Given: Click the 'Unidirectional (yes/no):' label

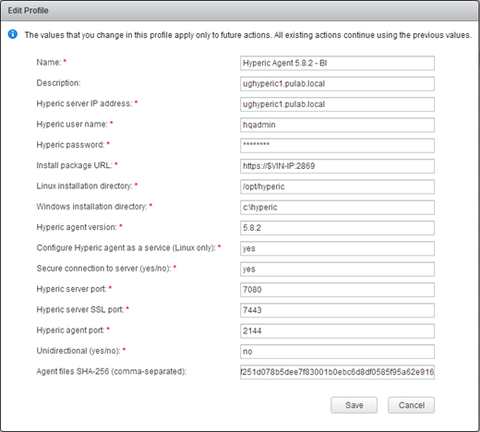Looking at the screenshot, I should 78,351.
